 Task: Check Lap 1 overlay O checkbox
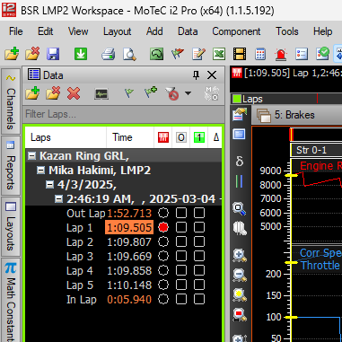(181, 228)
